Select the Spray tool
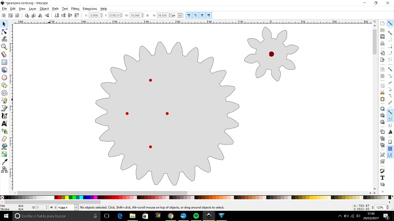The image size is (394, 221). 4,131
